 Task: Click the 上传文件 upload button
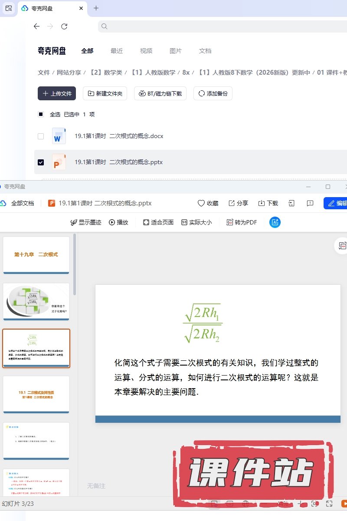click(57, 93)
